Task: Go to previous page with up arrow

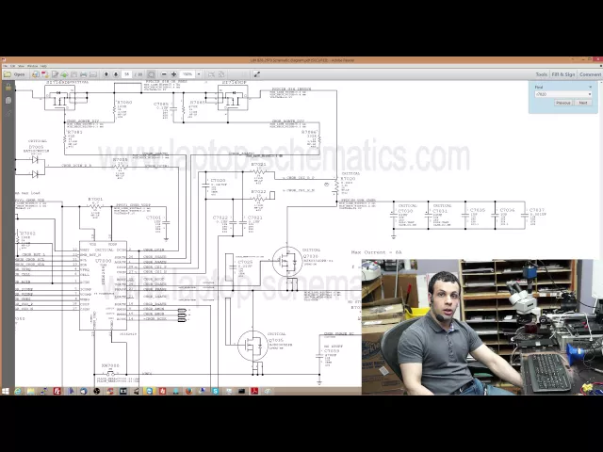Action: (106, 74)
